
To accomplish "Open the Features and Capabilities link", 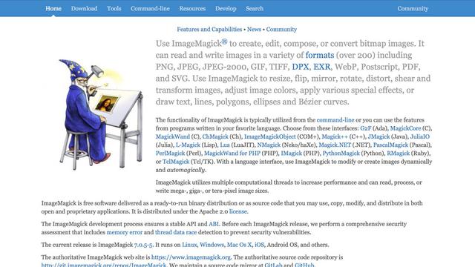I will pyautogui.click(x=209, y=30).
